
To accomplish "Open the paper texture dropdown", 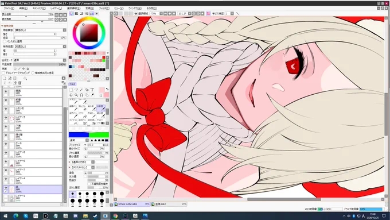I will (64, 30).
